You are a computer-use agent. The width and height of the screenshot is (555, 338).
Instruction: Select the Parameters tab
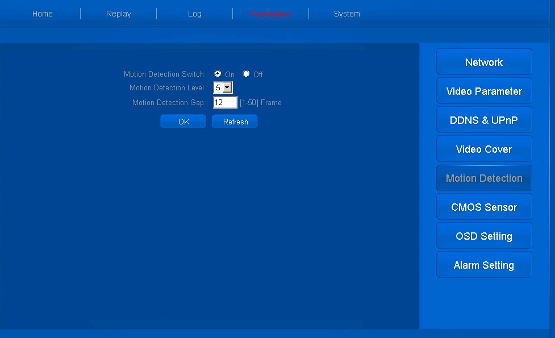[270, 14]
